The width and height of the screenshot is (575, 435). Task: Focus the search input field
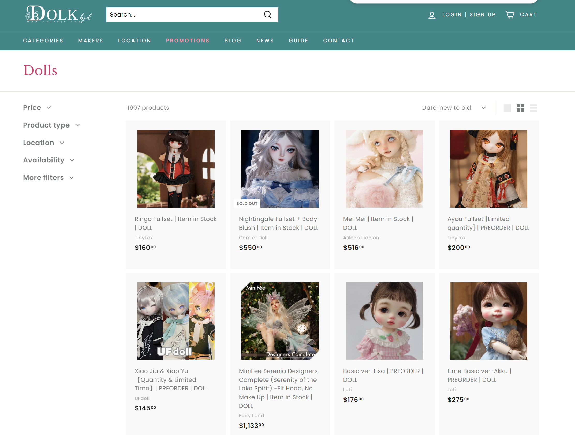182,14
